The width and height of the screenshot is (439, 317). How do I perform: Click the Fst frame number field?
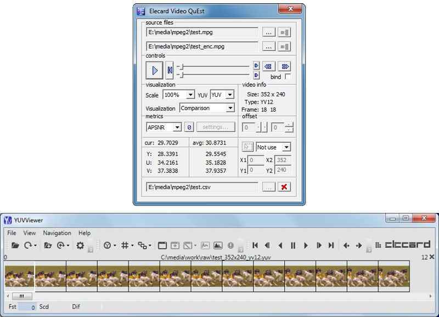pyautogui.click(x=27, y=307)
